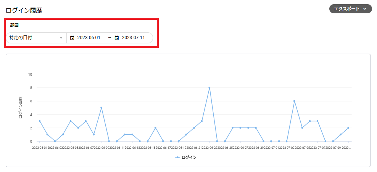Viewport: 377px width, 172px height.
Task: Select the start date field 2023-06-01
Action: 89,38
